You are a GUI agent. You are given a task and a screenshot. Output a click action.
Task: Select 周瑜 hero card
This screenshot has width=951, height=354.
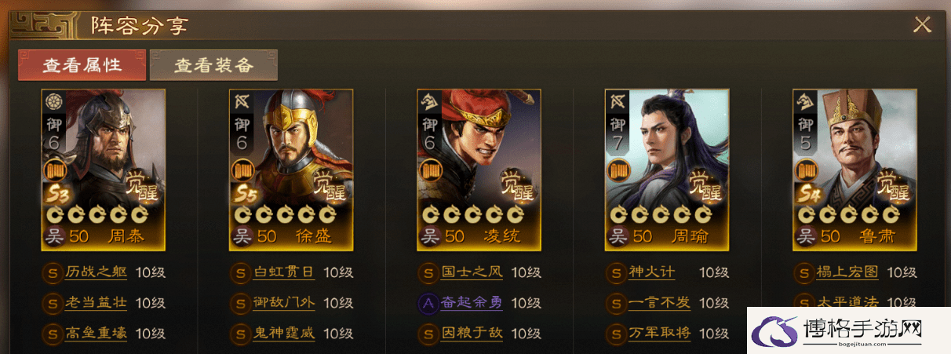(667, 170)
